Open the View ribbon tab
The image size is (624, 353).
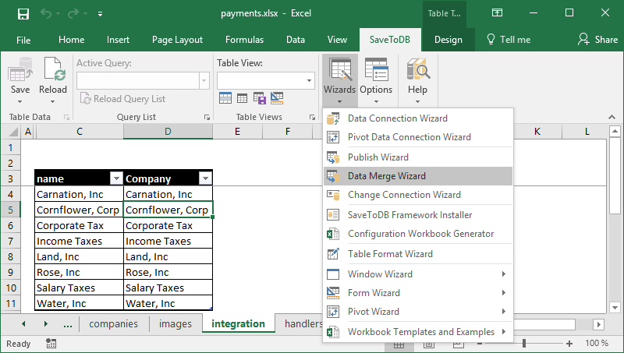click(x=337, y=40)
